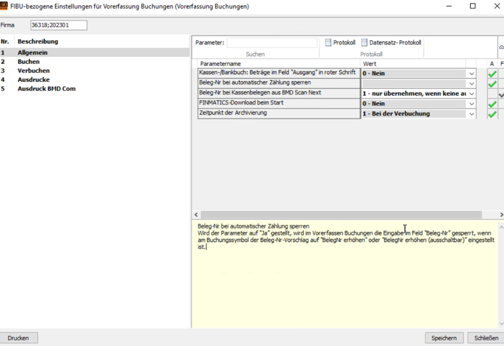This screenshot has height=346, width=504.
Task: Open dropdown for Beleg-Nr bei Kassenbelegen
Action: pyautogui.click(x=471, y=93)
